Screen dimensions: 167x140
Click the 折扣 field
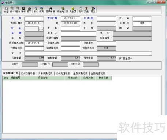click(x=106, y=24)
